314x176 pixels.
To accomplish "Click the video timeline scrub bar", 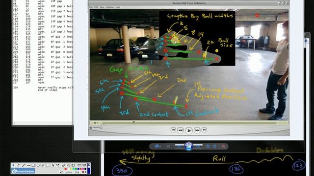I will coord(189,123).
